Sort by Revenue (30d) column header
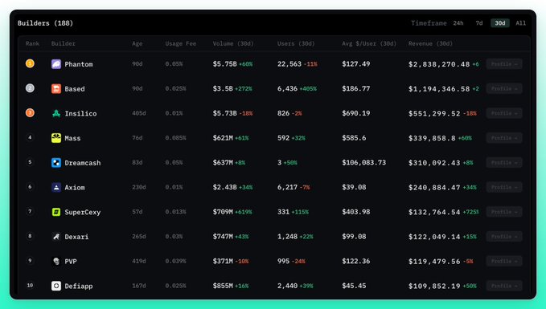The image size is (546, 309). (430, 43)
